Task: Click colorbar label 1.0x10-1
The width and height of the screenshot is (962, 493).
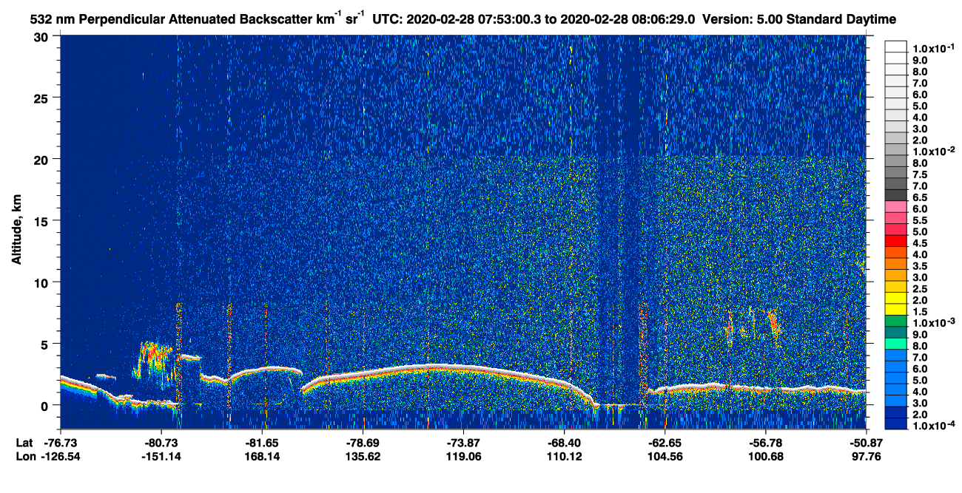Action: coord(933,47)
